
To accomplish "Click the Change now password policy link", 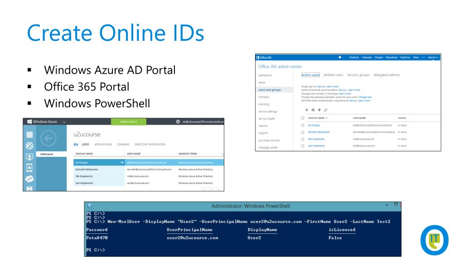I will (x=365, y=97).
